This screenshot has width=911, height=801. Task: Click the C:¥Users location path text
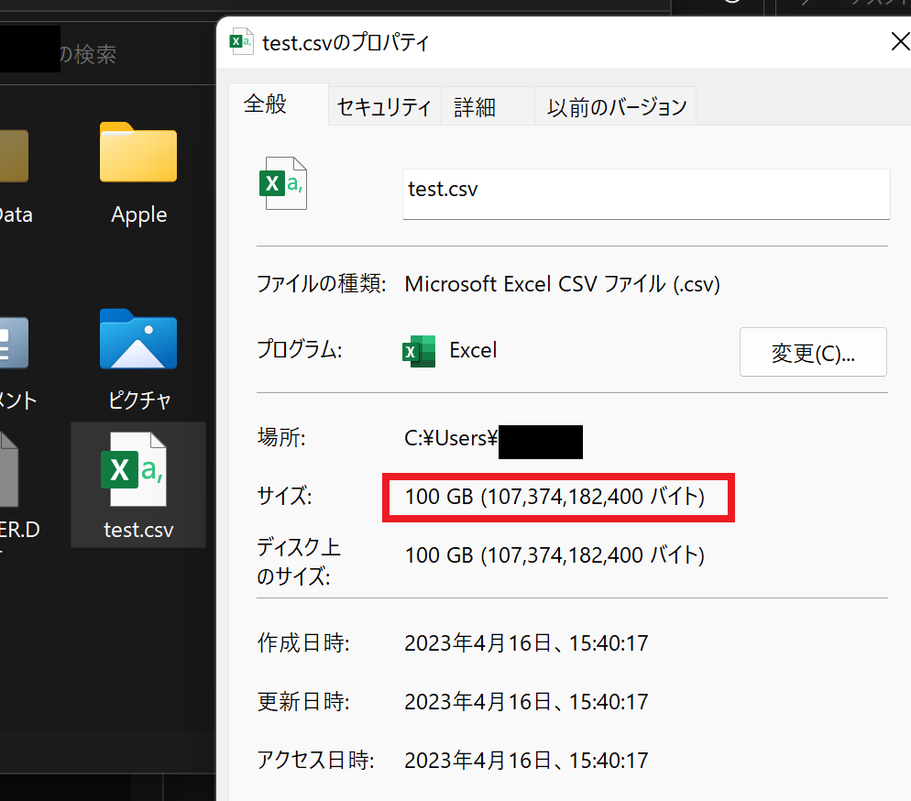451,438
